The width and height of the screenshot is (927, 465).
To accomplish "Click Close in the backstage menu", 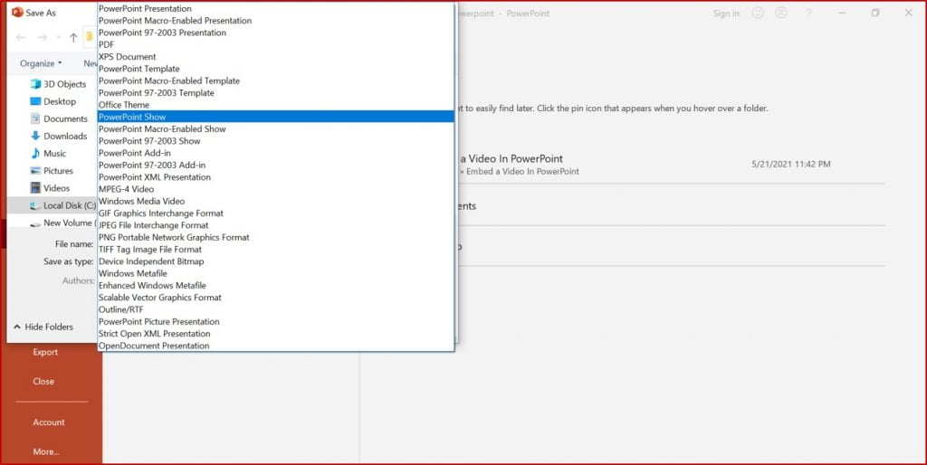I will [43, 381].
